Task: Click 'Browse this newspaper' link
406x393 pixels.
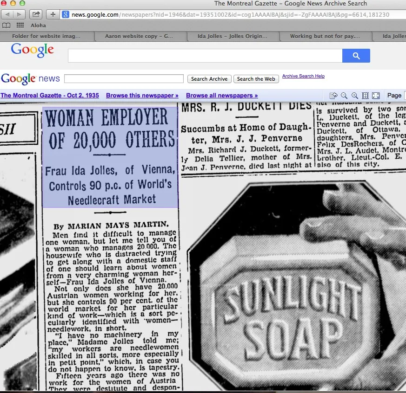Action: pyautogui.click(x=142, y=95)
